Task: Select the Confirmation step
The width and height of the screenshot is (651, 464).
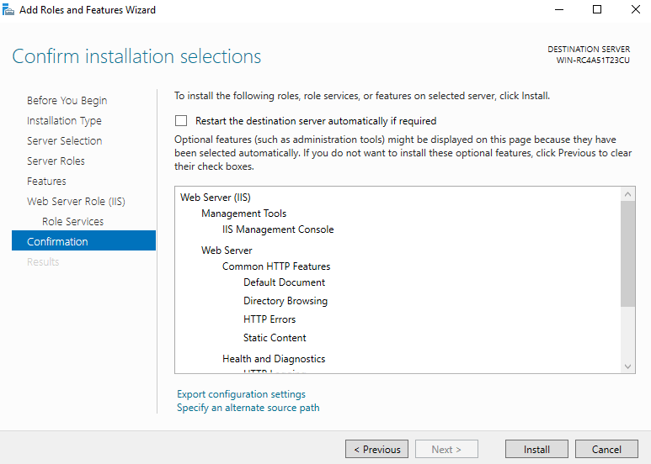Action: pyautogui.click(x=57, y=242)
